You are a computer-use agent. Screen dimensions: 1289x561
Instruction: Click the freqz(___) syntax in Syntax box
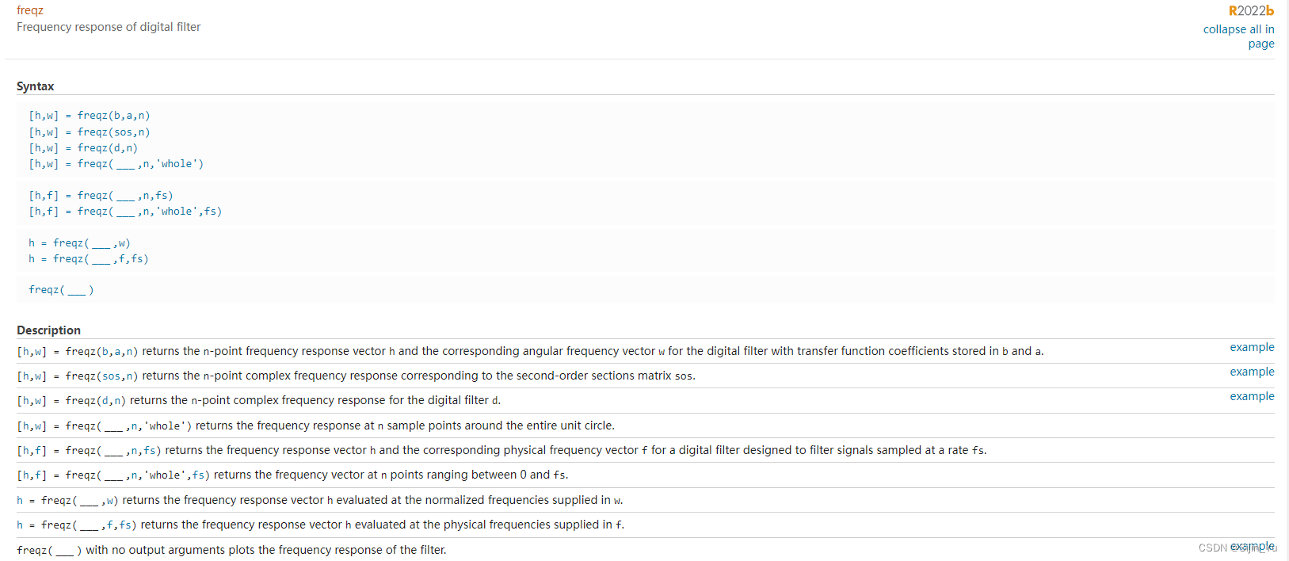(x=61, y=290)
